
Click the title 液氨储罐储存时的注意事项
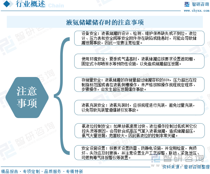[105, 22]
